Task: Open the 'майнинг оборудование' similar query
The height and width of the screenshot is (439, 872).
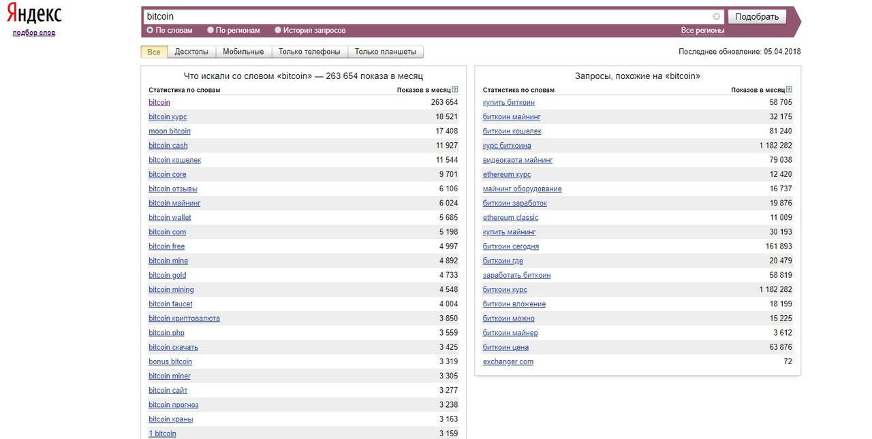Action: [523, 189]
